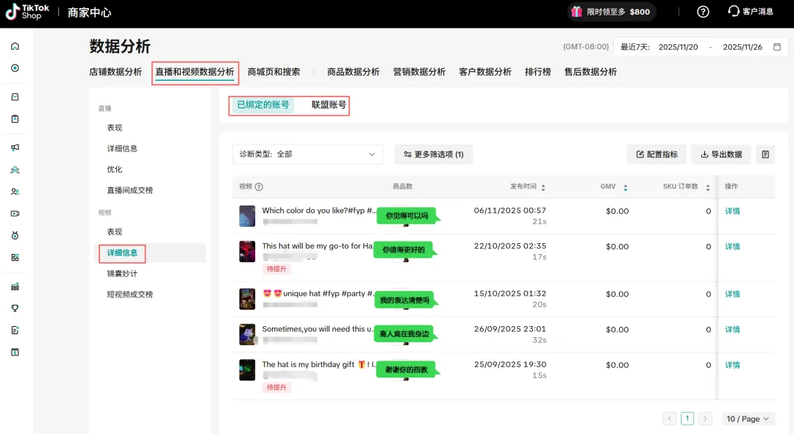This screenshot has width=794, height=434.
Task: Click the video camera icon in sidebar
Action: (15, 214)
